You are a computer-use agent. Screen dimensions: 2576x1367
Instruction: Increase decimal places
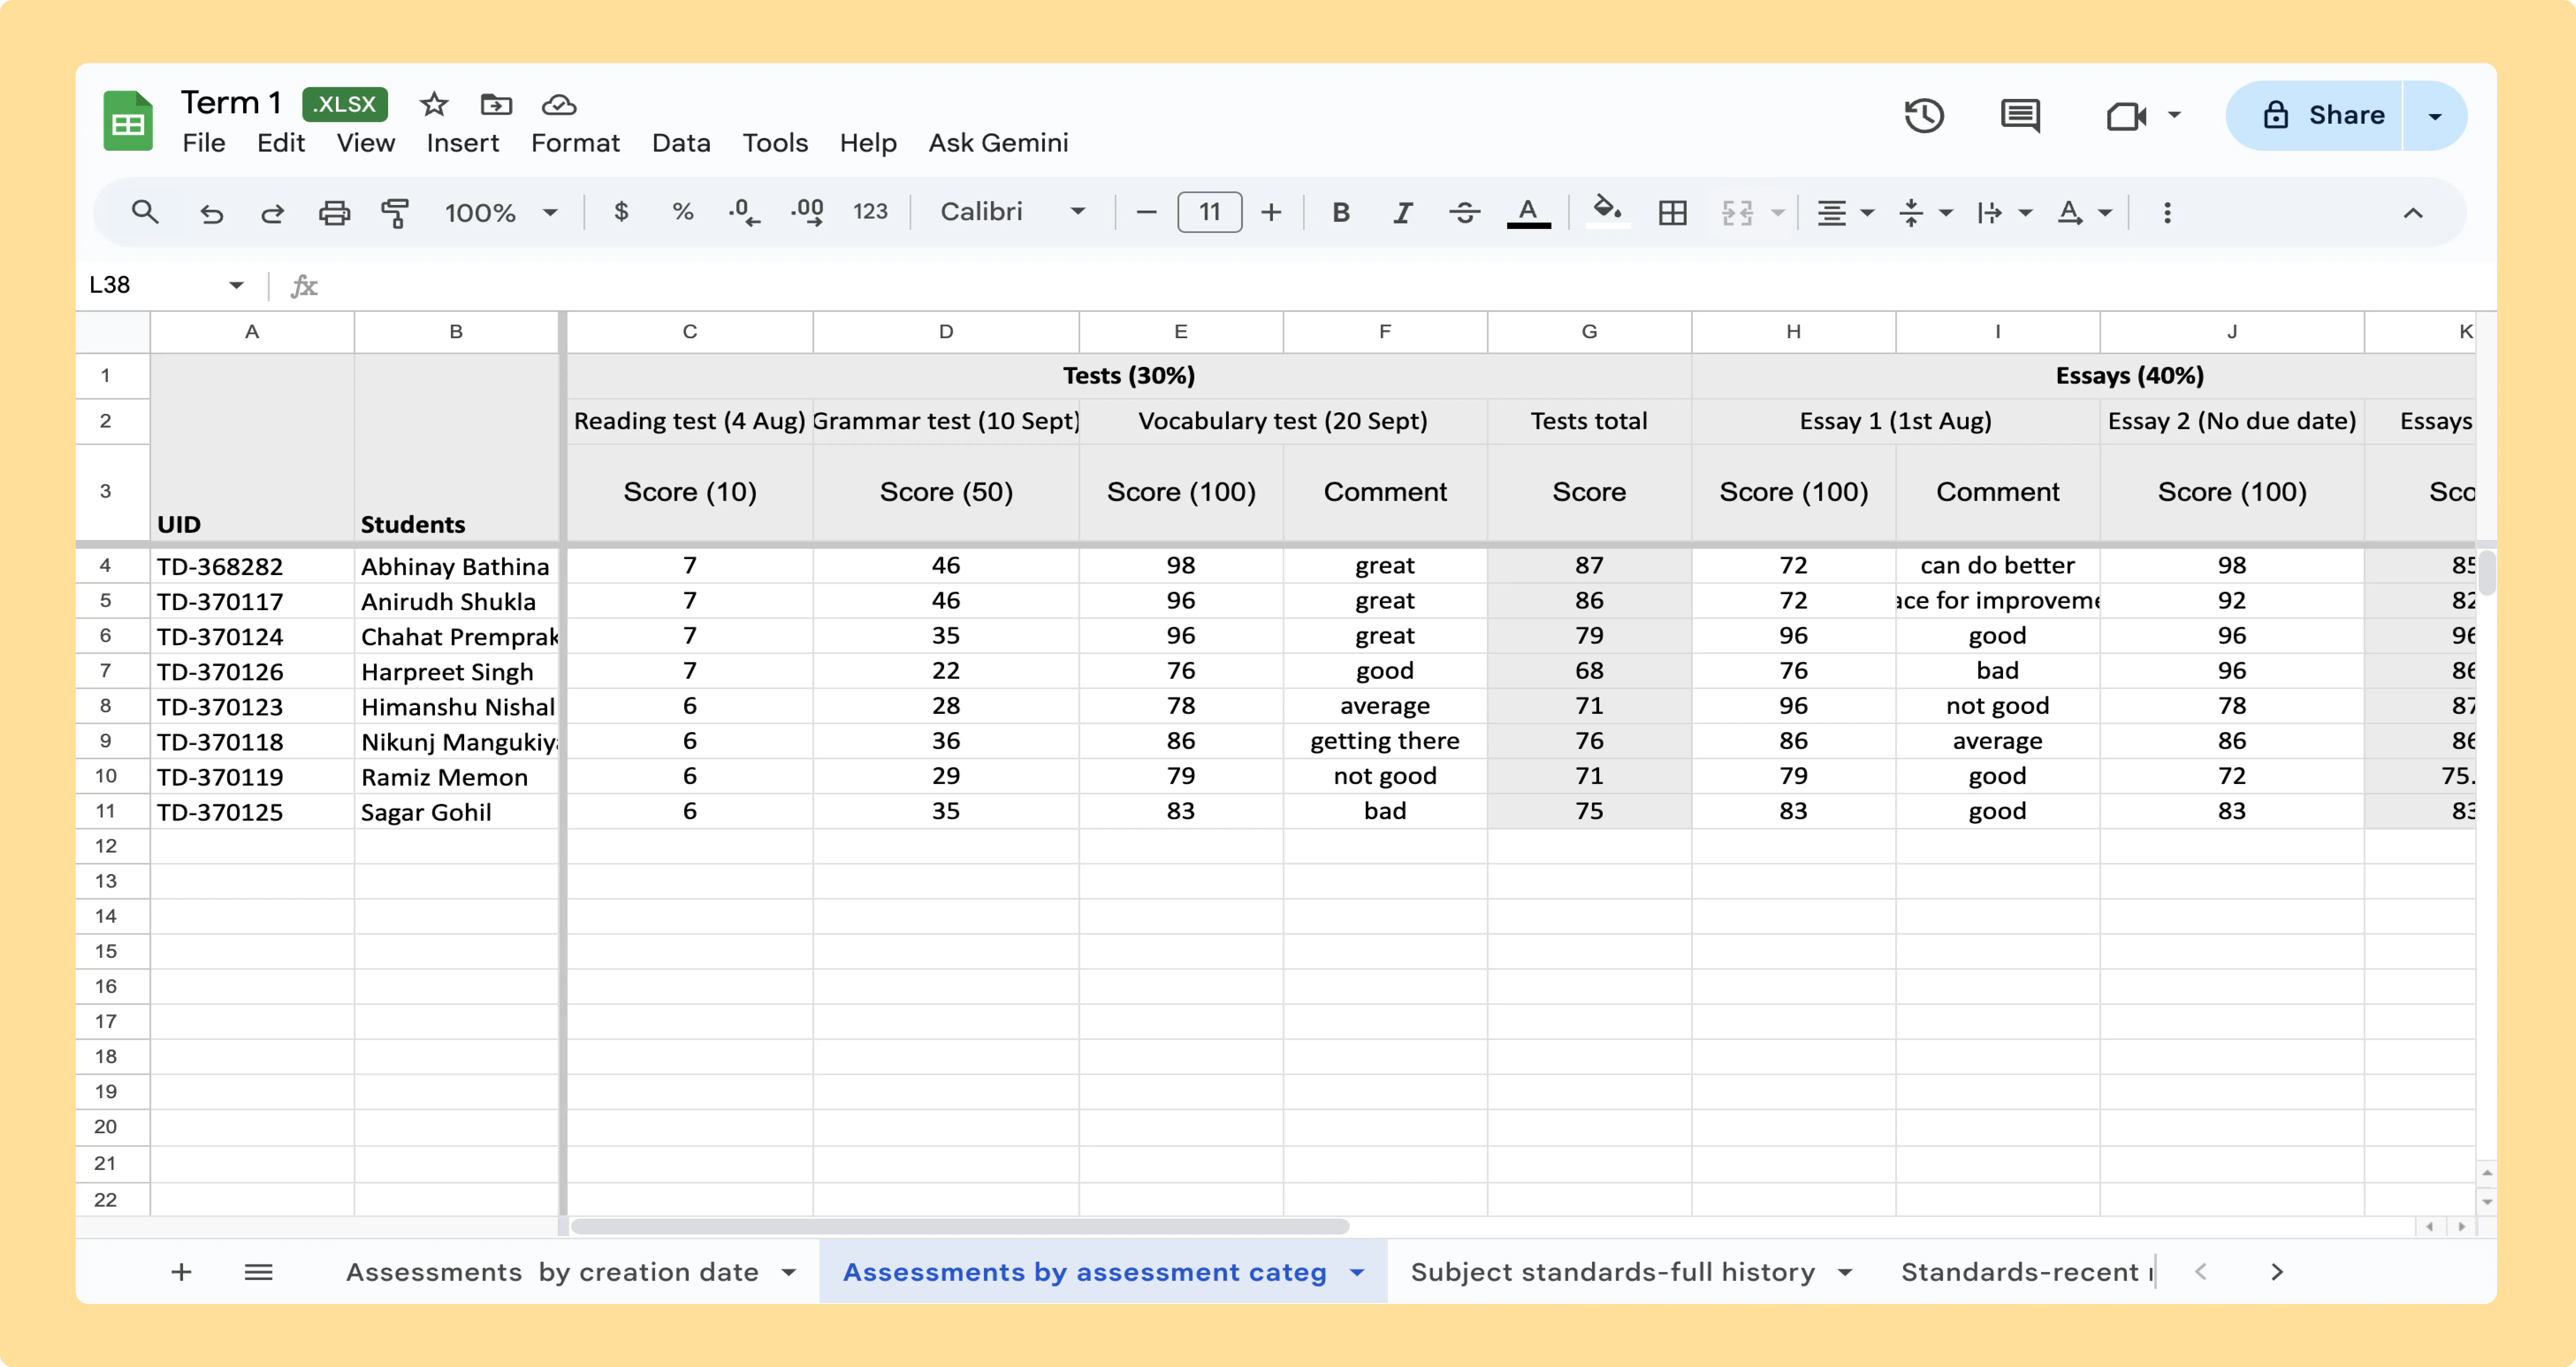[807, 212]
